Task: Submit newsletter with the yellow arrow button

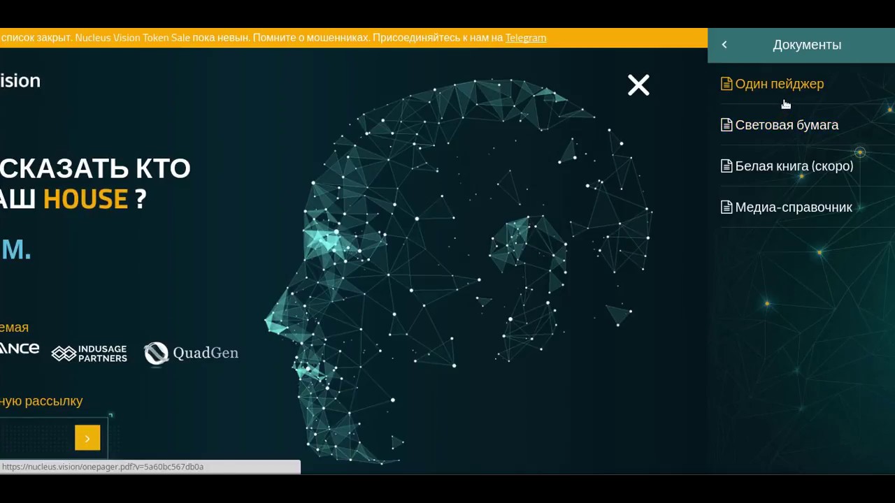Action: tap(87, 438)
